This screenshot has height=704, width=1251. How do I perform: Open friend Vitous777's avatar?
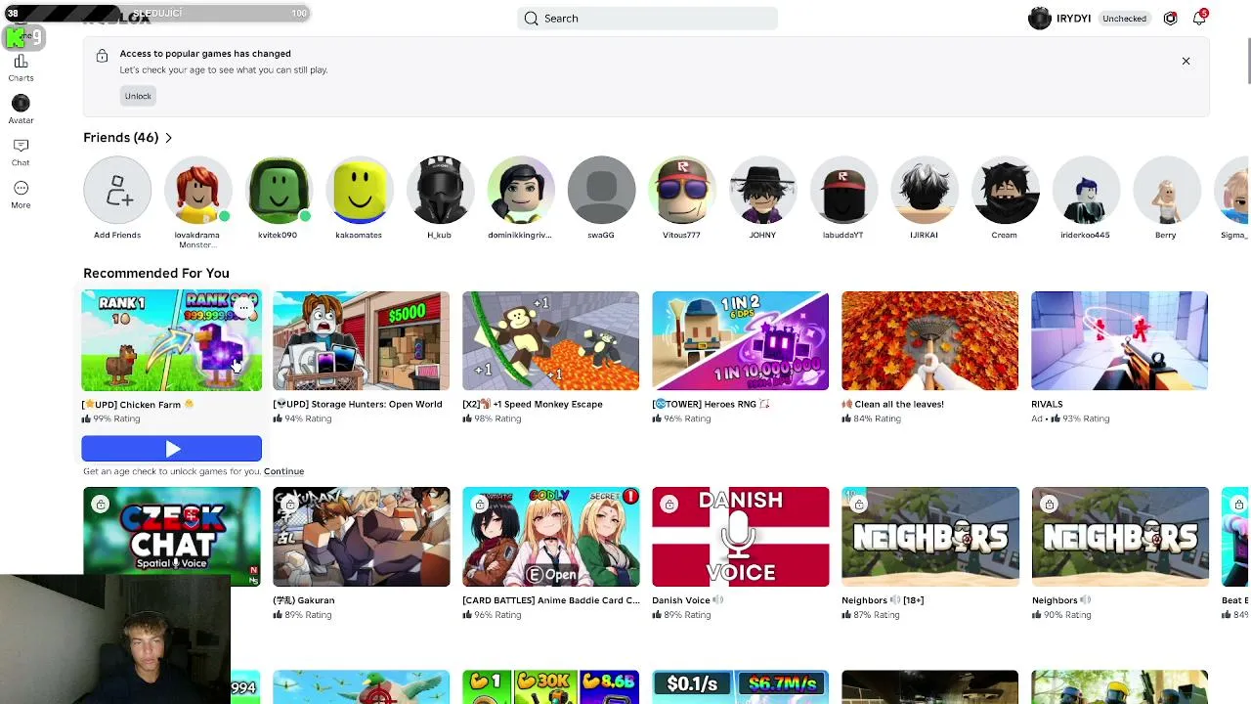[x=682, y=191]
